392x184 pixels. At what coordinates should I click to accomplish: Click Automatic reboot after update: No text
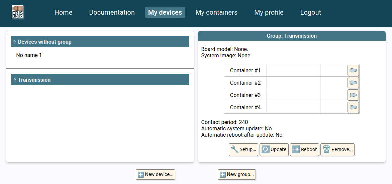pyautogui.click(x=241, y=135)
